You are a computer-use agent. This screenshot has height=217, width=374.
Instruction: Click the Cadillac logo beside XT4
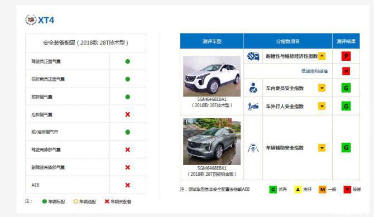31,20
